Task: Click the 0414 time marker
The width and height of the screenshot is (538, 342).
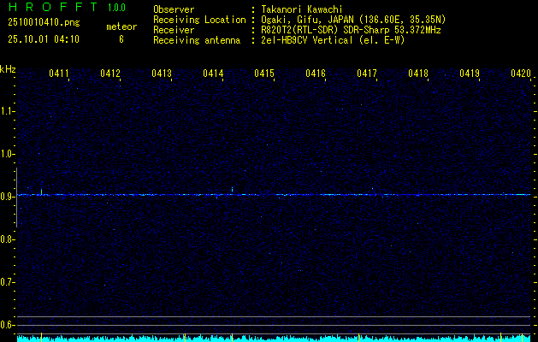Action: [213, 73]
